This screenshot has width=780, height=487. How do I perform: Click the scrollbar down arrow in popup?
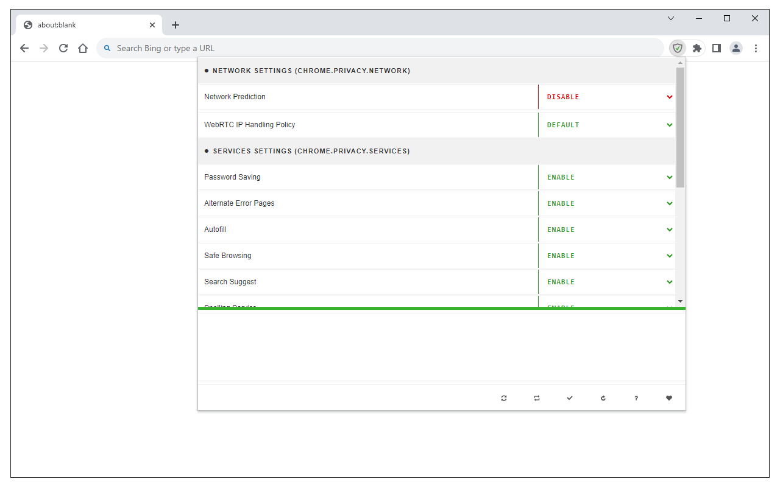(680, 302)
